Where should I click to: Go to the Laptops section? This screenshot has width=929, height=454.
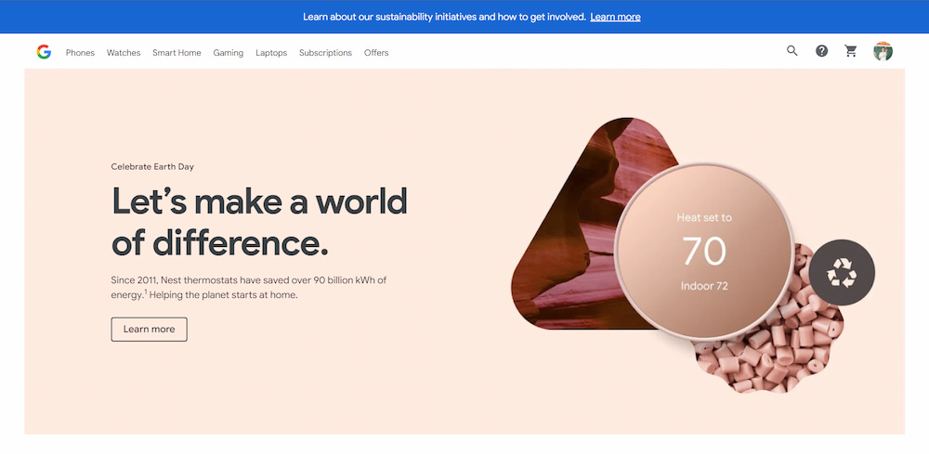click(271, 53)
